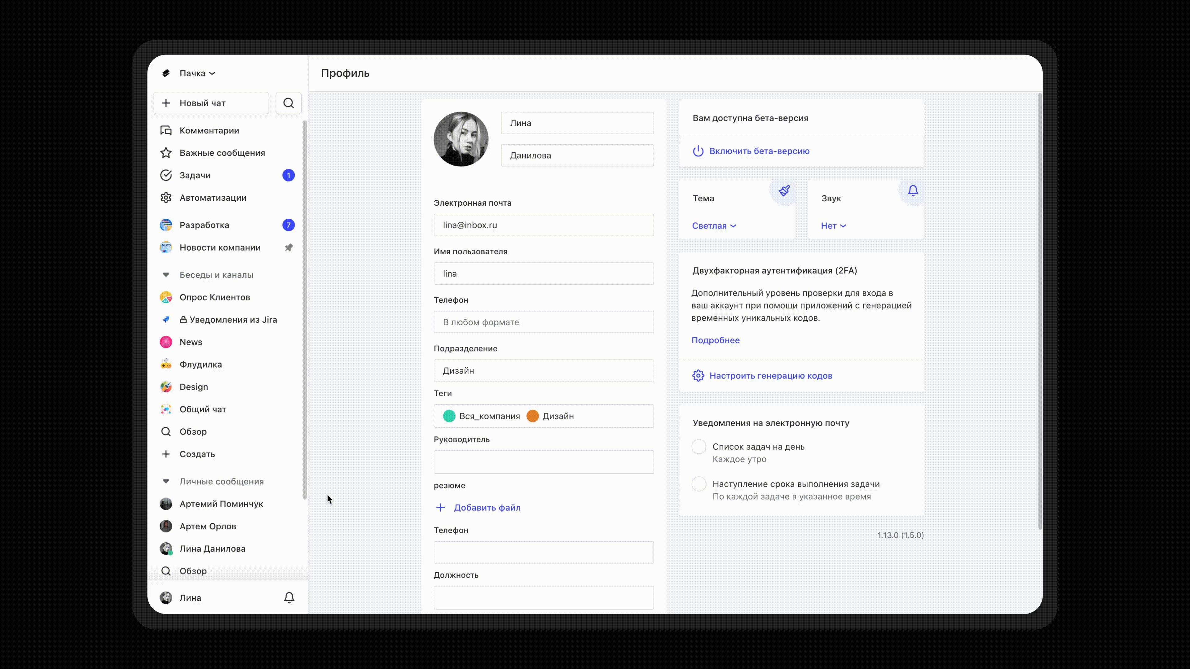Click the power icon for the beta version
The image size is (1190, 669).
[x=698, y=151]
